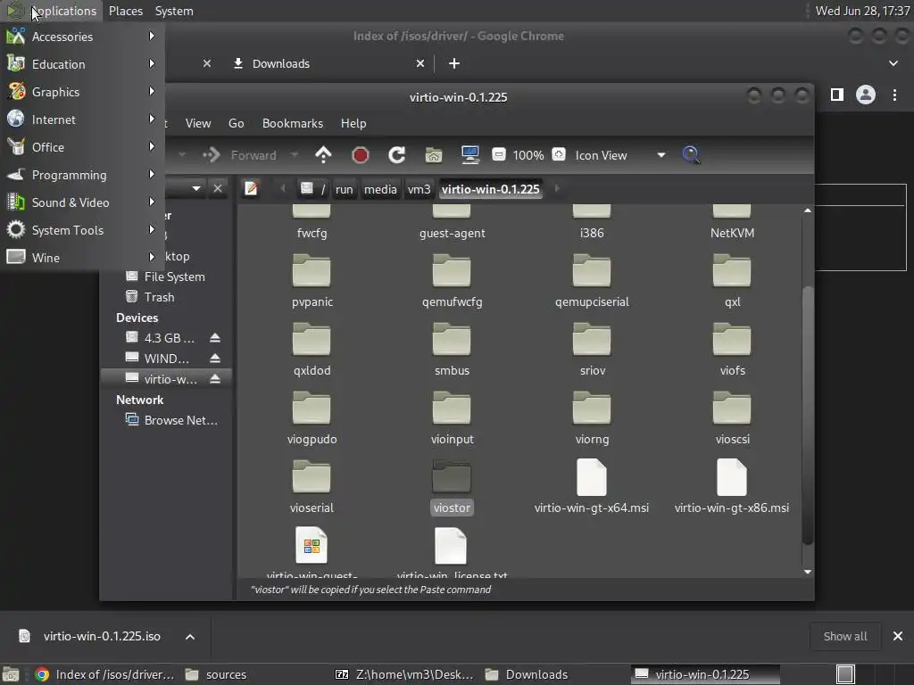
Task: Open the Programming applications submenu
Action: [x=81, y=175]
